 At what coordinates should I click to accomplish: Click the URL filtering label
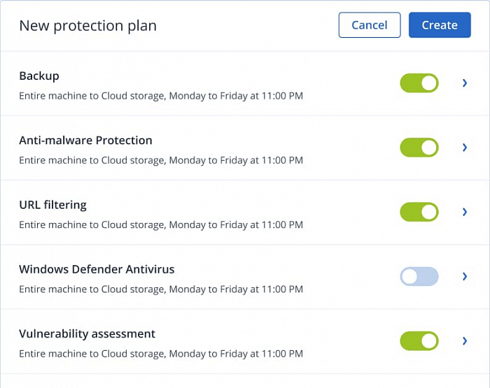(52, 205)
